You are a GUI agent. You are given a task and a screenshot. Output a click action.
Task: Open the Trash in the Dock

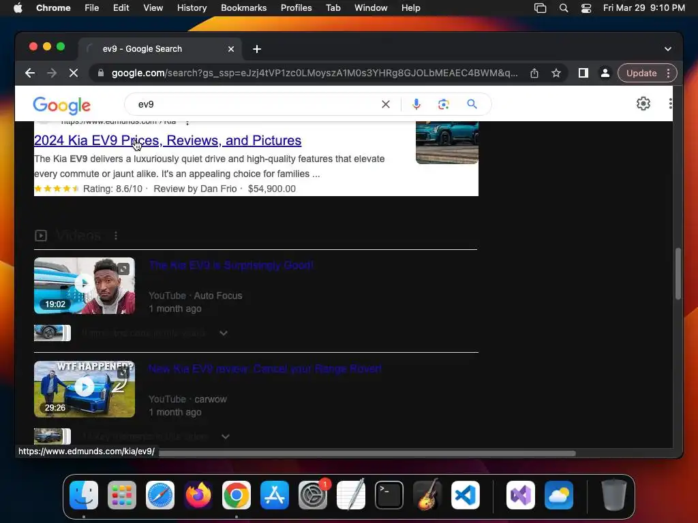pyautogui.click(x=614, y=495)
